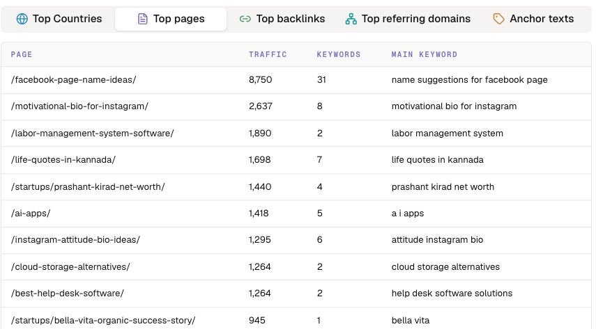This screenshot has width=596, height=329.
Task: Select the traffic value 2,637
Action: click(x=261, y=106)
